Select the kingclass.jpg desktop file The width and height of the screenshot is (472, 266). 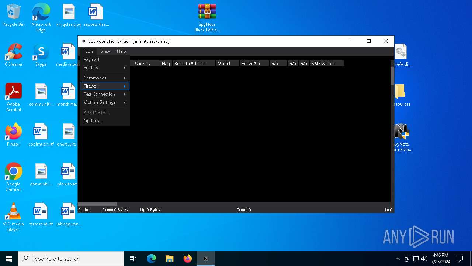click(69, 15)
